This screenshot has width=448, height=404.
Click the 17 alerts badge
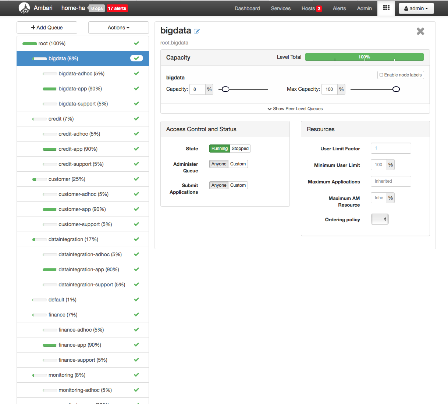tap(117, 8)
